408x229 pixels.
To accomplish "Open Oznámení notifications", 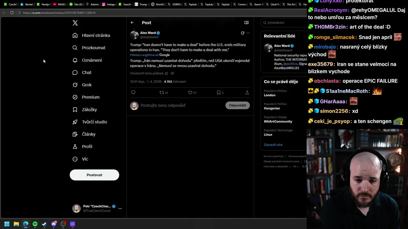I will 87,60.
